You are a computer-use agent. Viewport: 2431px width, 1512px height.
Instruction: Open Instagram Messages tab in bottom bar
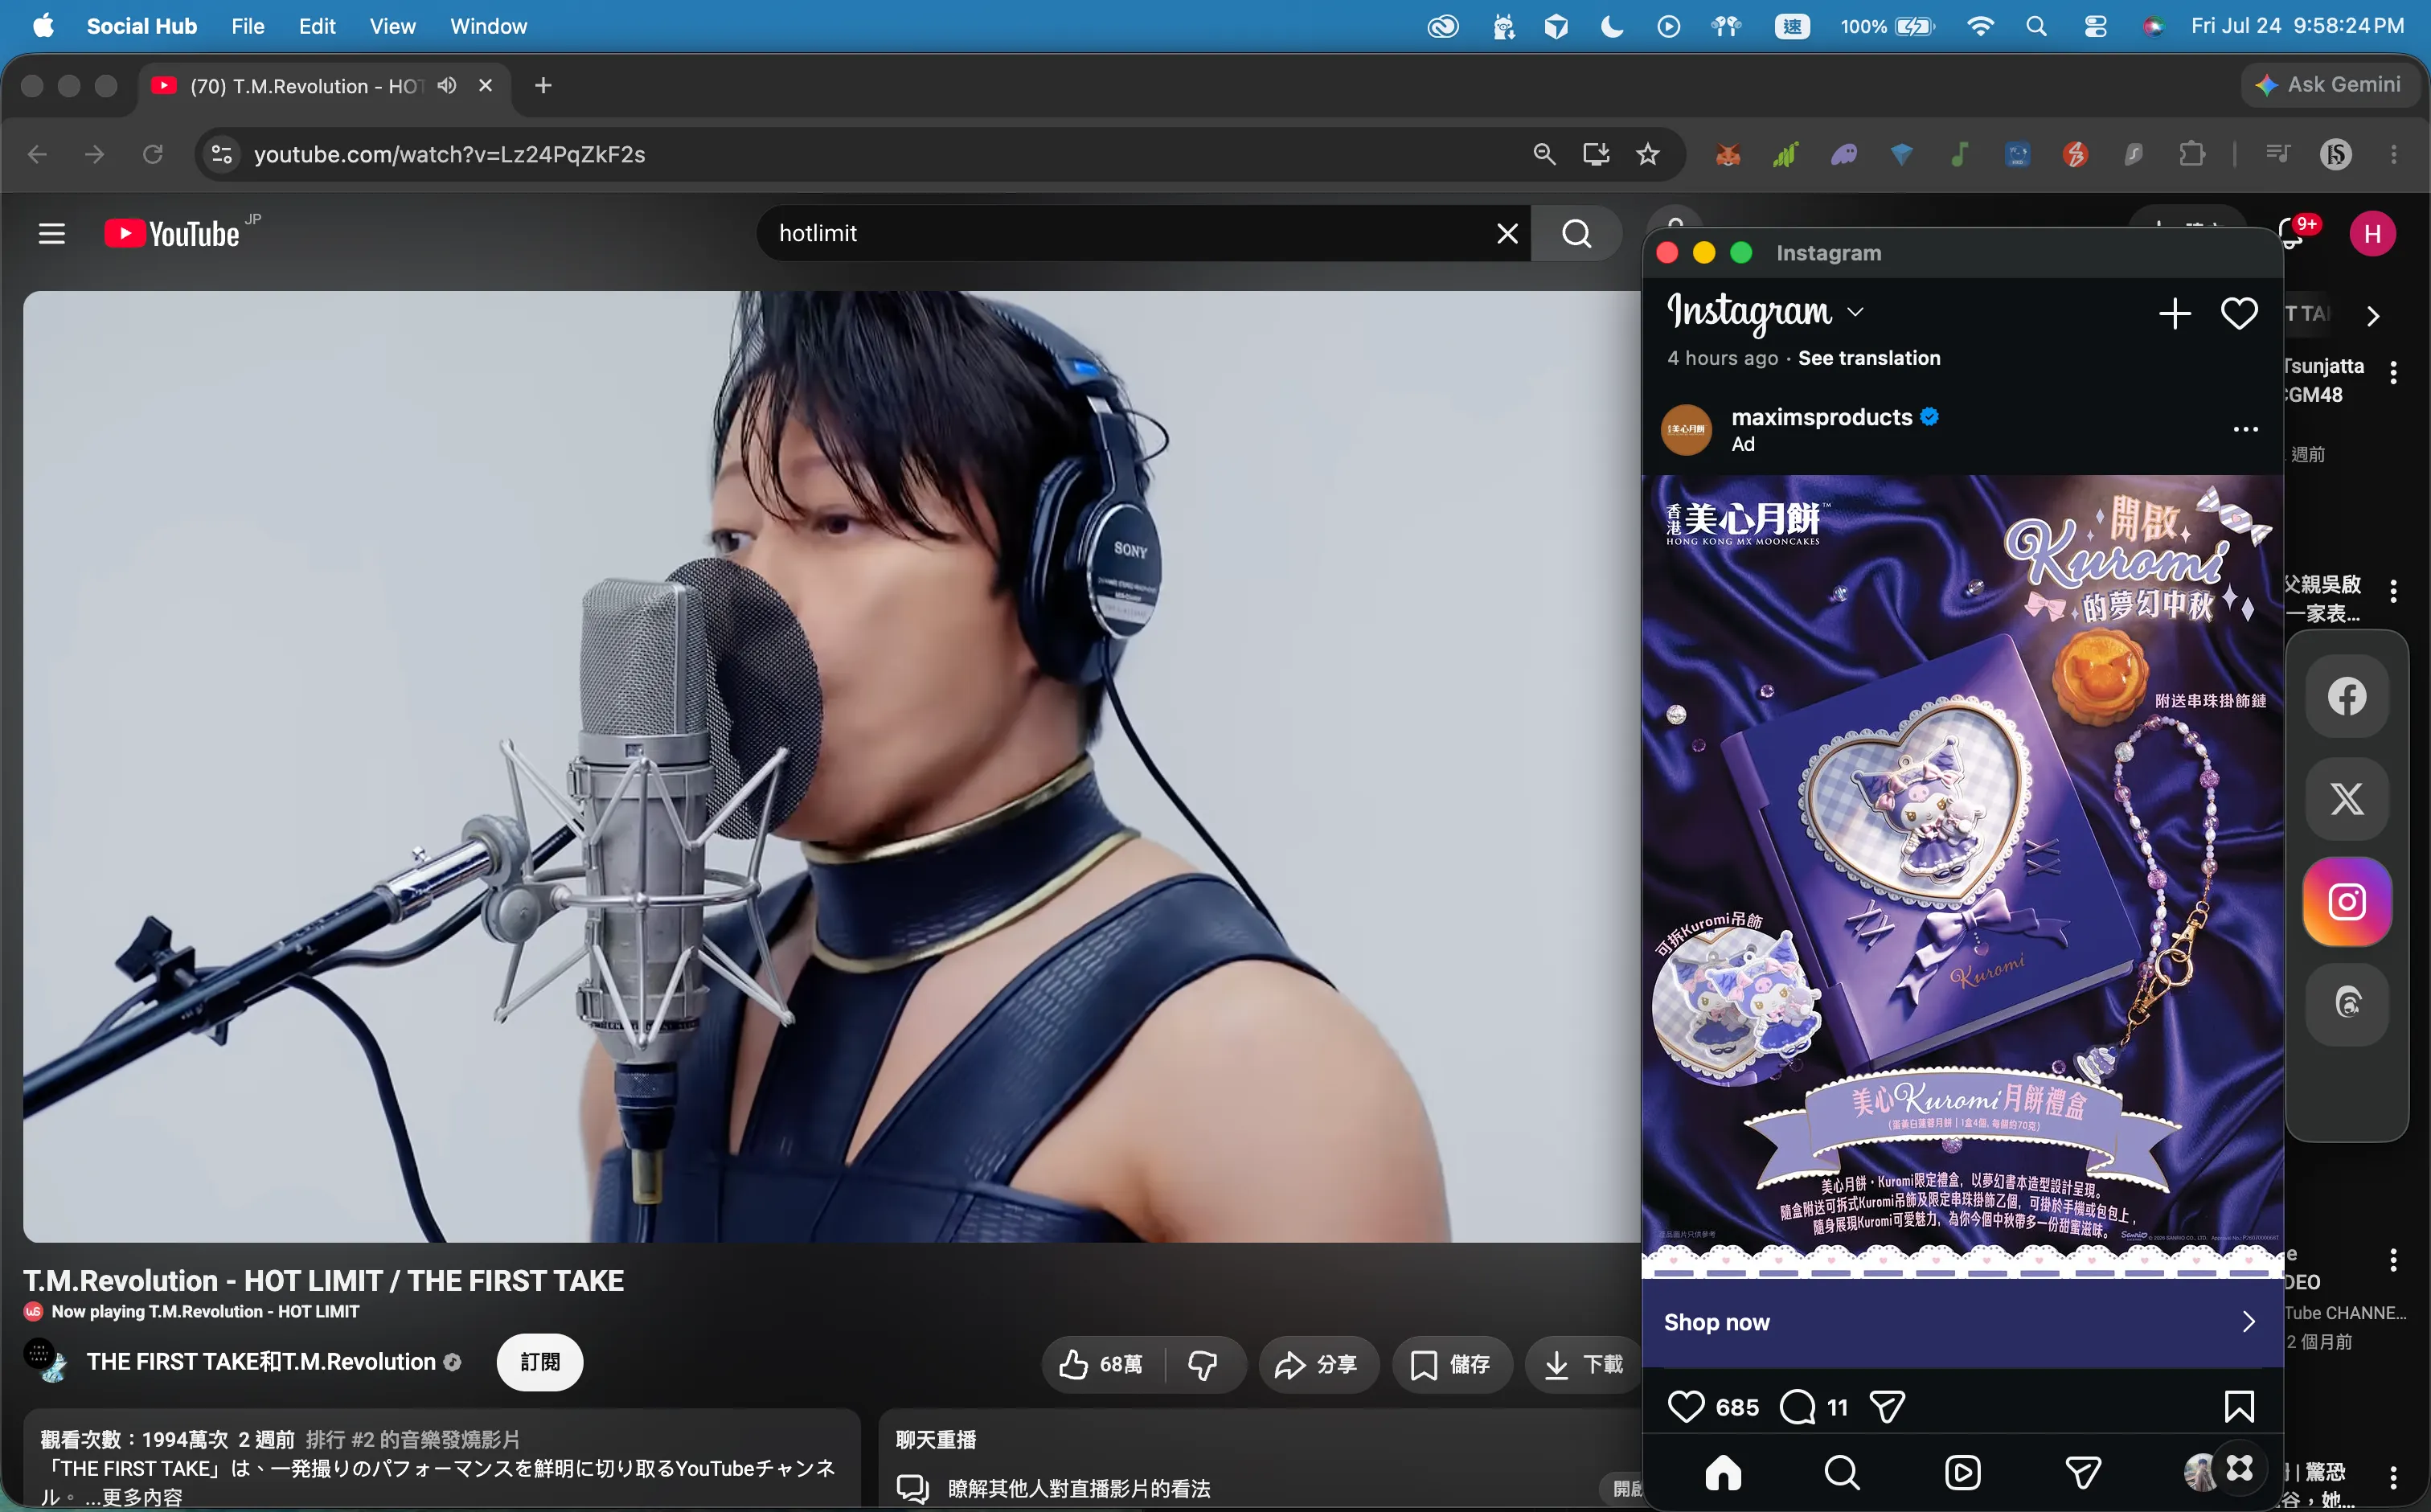(x=2083, y=1472)
